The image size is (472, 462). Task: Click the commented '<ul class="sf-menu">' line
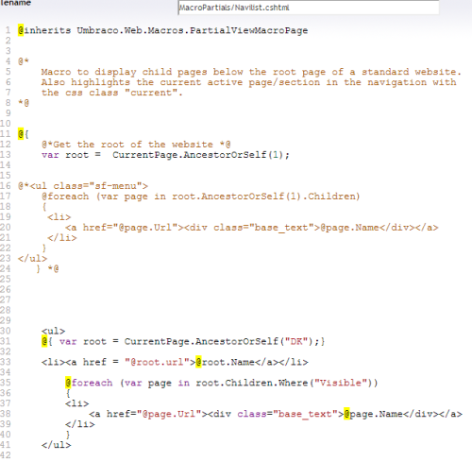click(83, 186)
